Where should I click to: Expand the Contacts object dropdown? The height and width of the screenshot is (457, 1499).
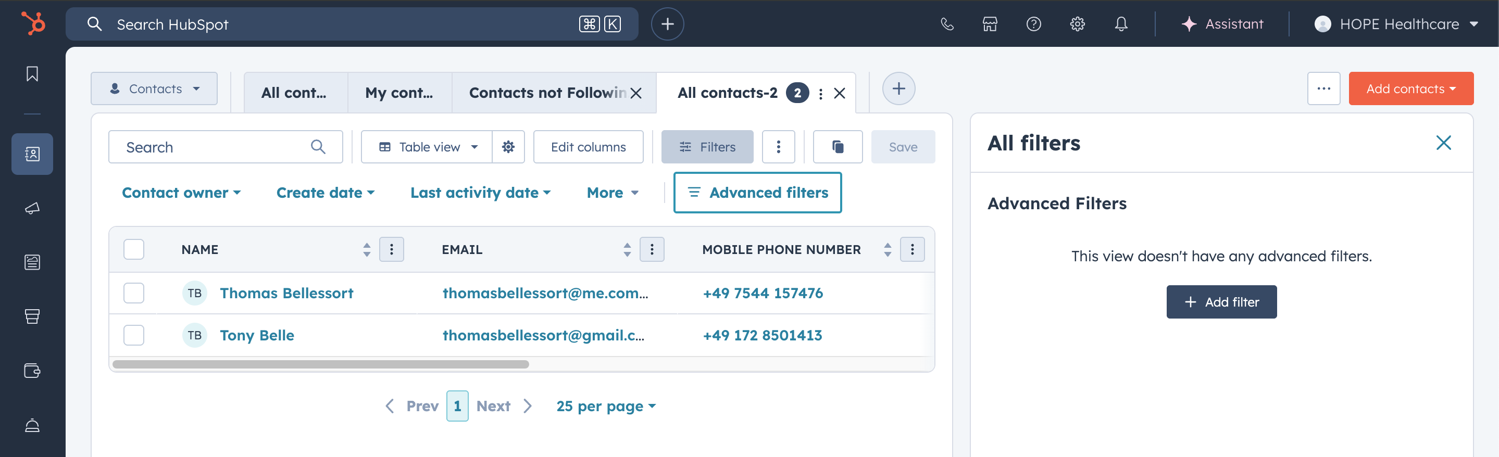tap(154, 88)
